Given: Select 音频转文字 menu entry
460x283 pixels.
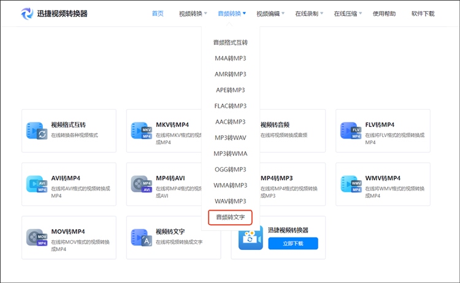Looking at the screenshot, I should pyautogui.click(x=230, y=217).
